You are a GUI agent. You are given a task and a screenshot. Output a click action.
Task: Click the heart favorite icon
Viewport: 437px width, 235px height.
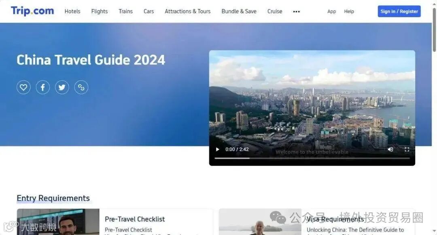point(23,87)
